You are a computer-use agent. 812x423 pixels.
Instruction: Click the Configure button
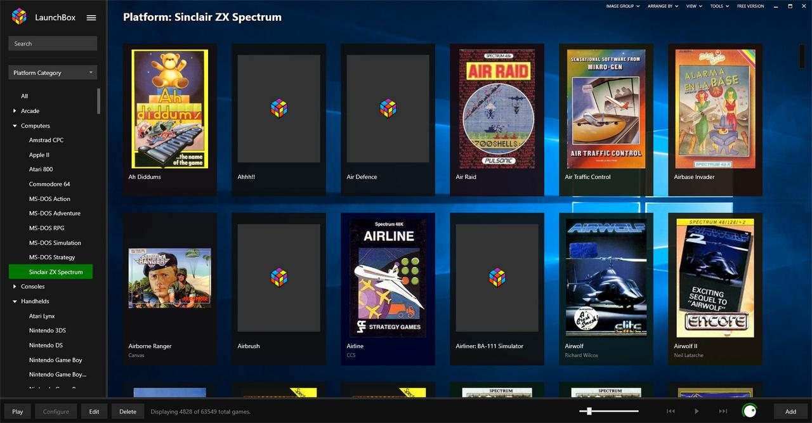[56, 412]
